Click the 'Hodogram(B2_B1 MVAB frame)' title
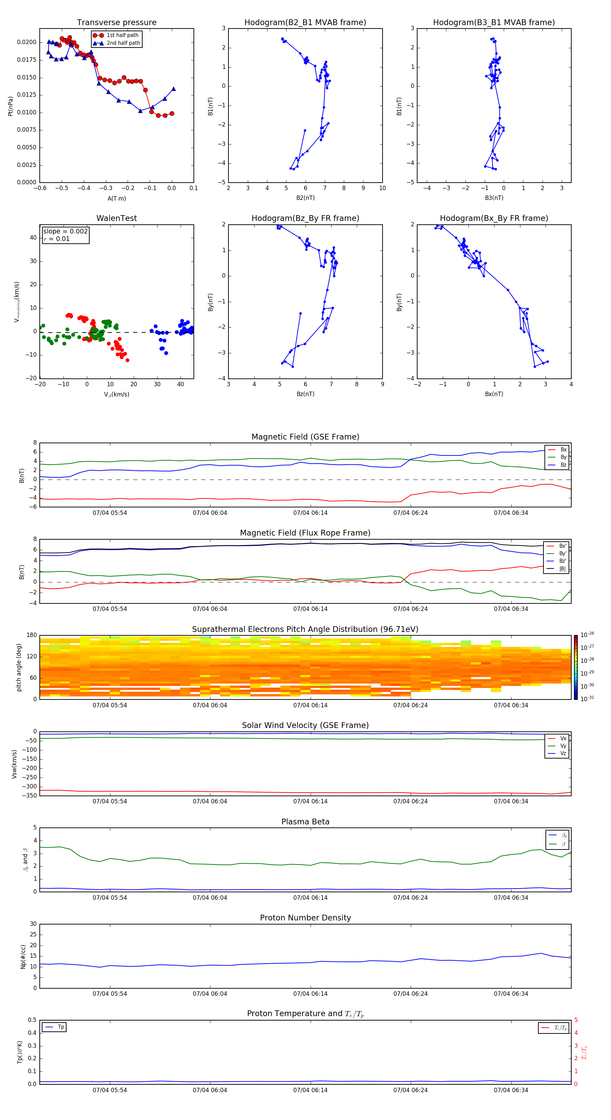The width and height of the screenshot is (611, 1120). point(305,23)
